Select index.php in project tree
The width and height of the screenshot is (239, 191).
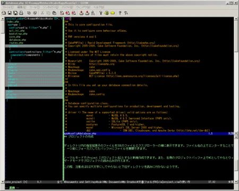(x=13, y=22)
